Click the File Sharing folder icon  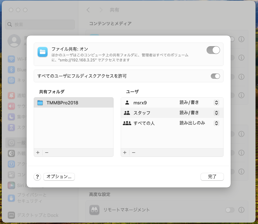tap(43, 52)
